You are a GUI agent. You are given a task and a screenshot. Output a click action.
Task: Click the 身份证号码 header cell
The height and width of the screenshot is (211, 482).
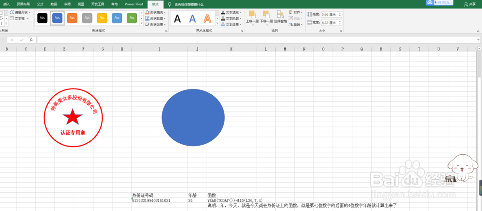pos(160,195)
